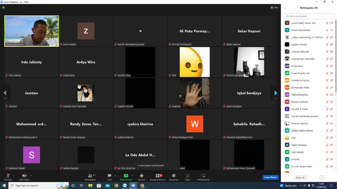Image resolution: width=337 pixels, height=189 pixels.
Task: Show hidden system tray icons
Action: click(301, 185)
